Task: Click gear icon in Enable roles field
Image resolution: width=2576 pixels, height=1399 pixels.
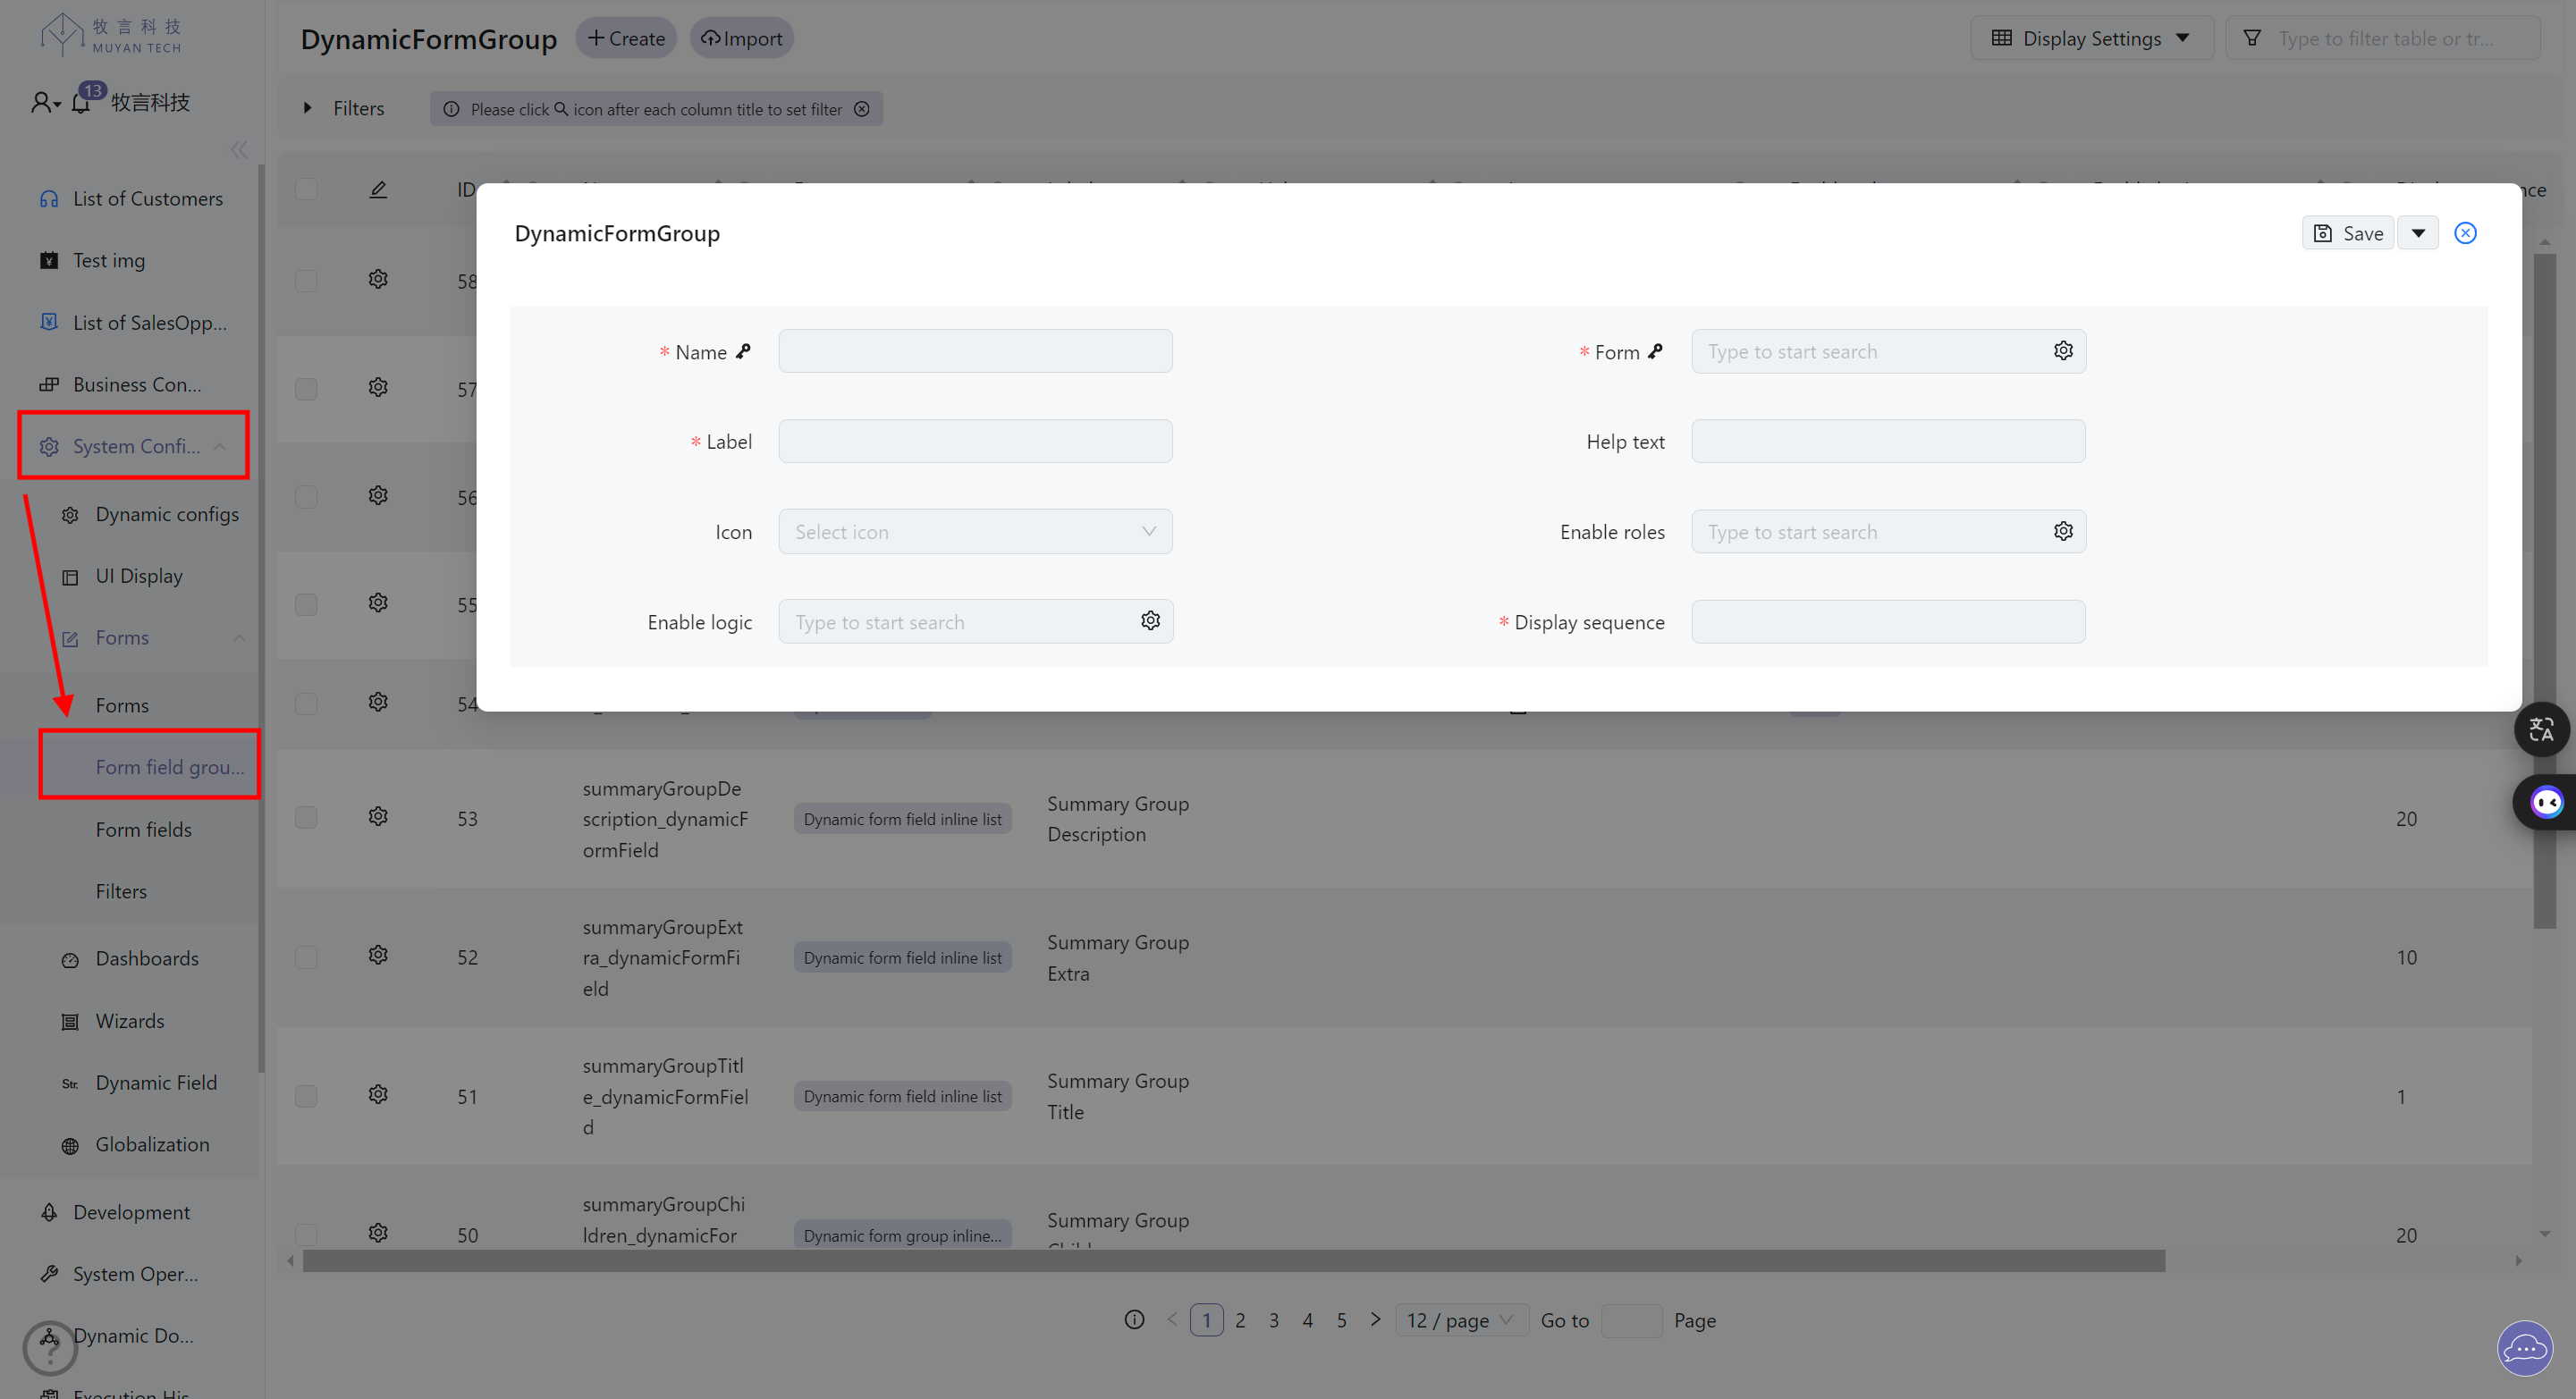Action: coord(2062,531)
